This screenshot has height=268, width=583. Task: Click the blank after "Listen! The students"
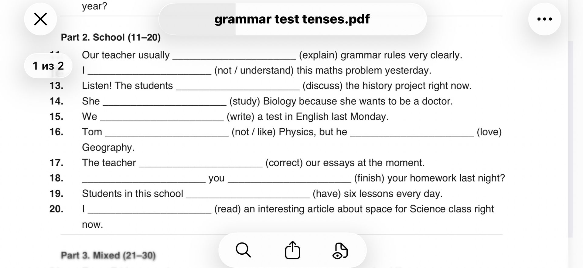click(238, 87)
